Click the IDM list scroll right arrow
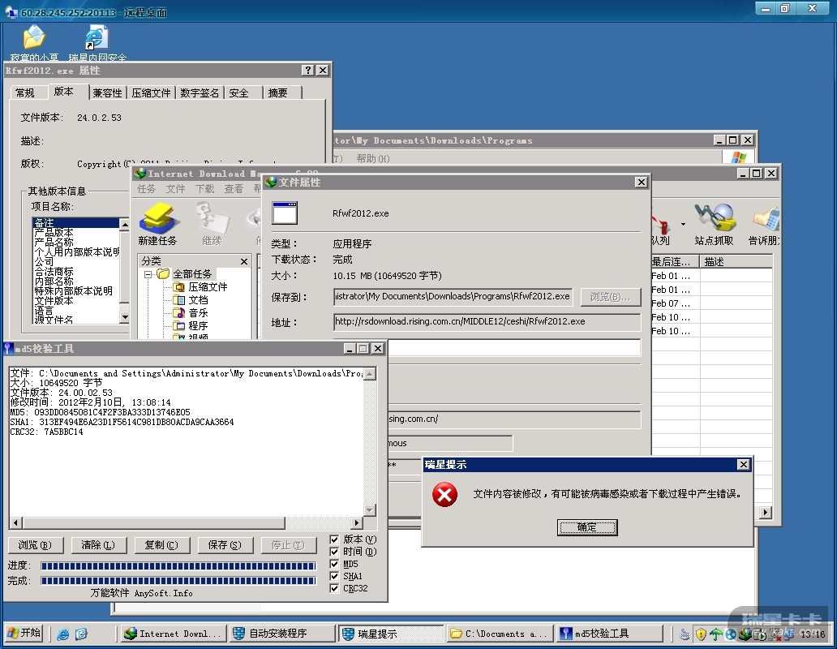This screenshot has height=649, width=837. coord(766,513)
